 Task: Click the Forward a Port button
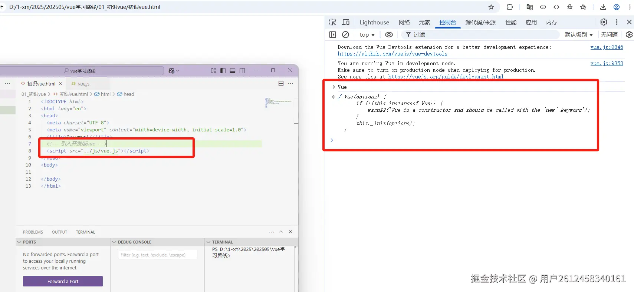63,281
